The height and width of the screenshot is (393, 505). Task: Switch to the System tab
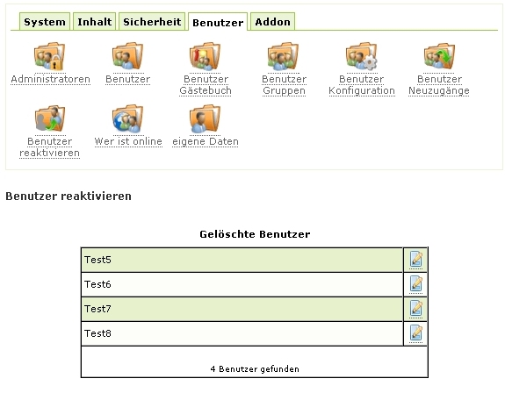coord(45,22)
